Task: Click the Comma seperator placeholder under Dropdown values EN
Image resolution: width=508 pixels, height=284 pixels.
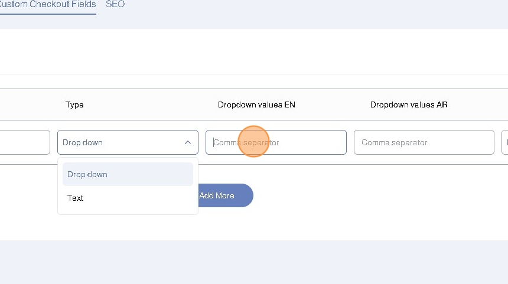Action: (247, 142)
